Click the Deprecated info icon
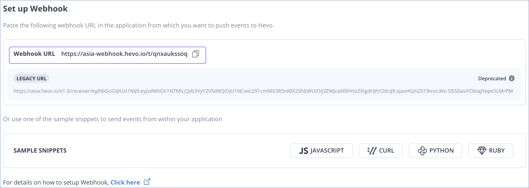The height and width of the screenshot is (188, 529). (x=512, y=78)
